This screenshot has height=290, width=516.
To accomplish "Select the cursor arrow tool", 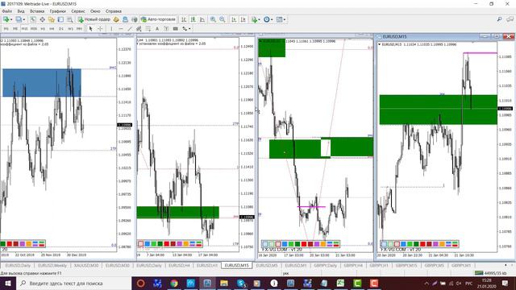I will 91,29.
